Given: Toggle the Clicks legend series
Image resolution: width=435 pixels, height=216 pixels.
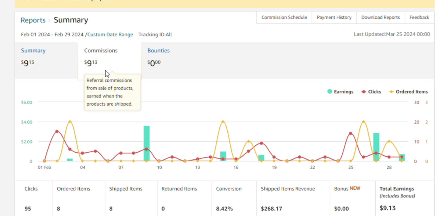Looking at the screenshot, I should coord(371,92).
